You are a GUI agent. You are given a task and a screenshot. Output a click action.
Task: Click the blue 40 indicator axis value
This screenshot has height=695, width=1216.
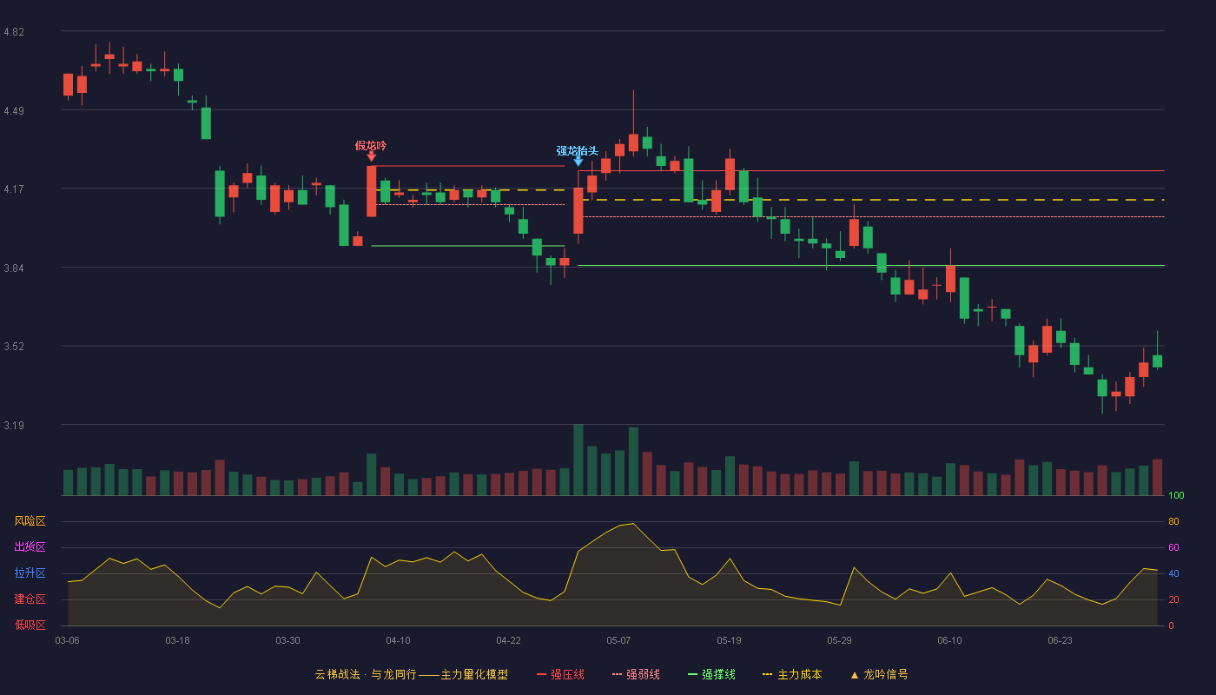click(x=1173, y=573)
